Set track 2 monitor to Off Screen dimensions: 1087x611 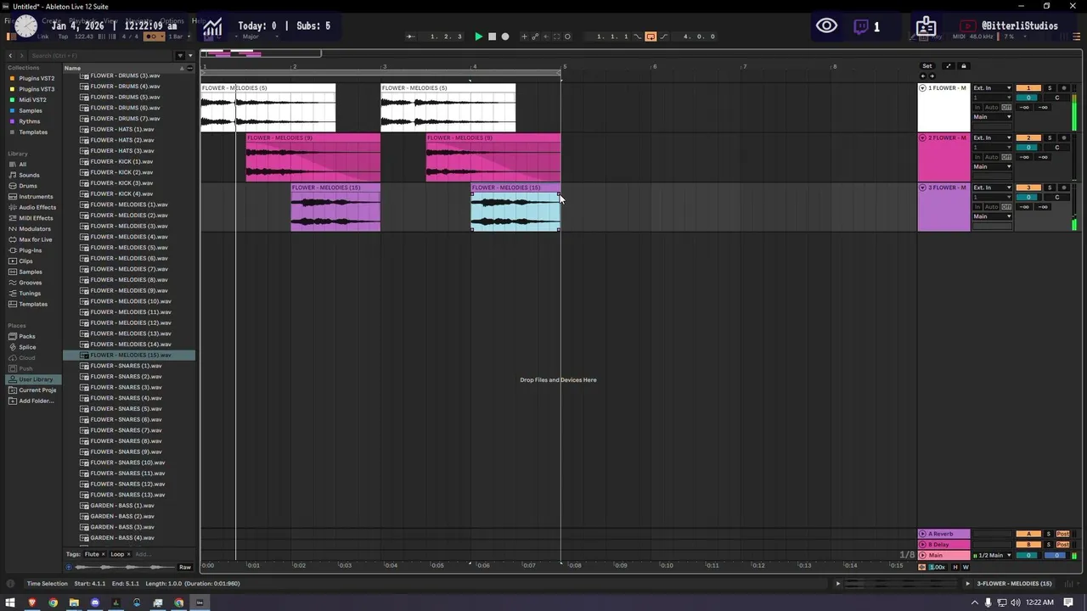1006,157
